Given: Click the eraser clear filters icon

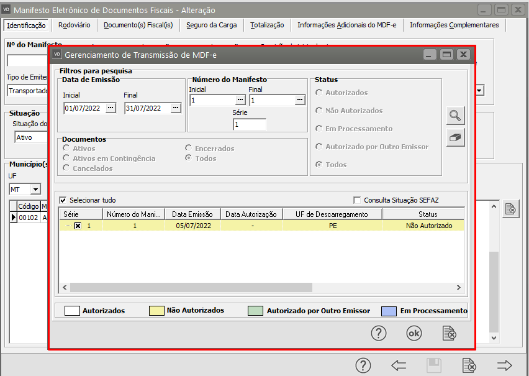Looking at the screenshot, I should 455,137.
